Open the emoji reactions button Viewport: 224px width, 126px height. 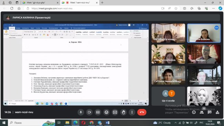pos(106,112)
